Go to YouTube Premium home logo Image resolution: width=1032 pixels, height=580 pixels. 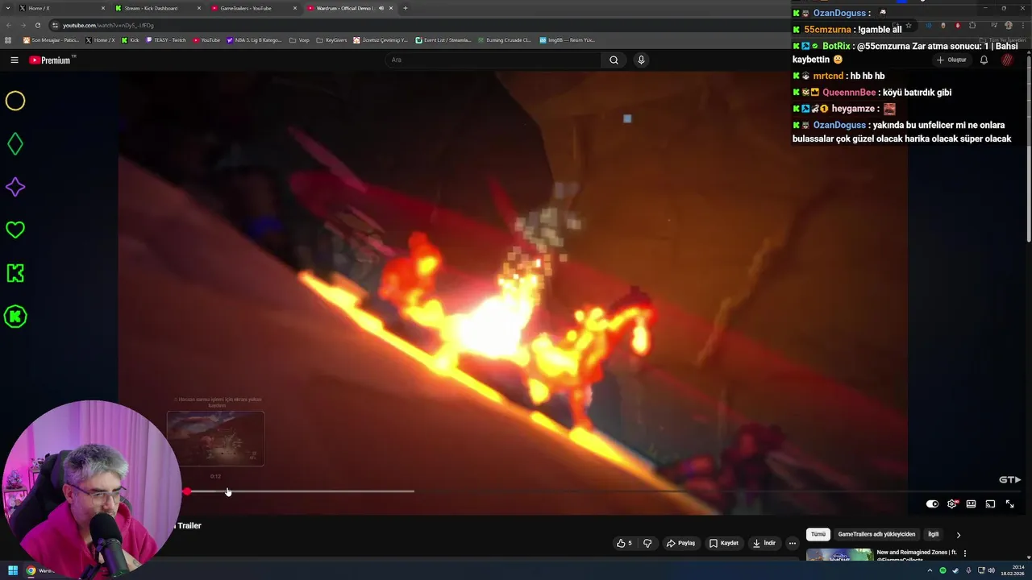(52, 60)
